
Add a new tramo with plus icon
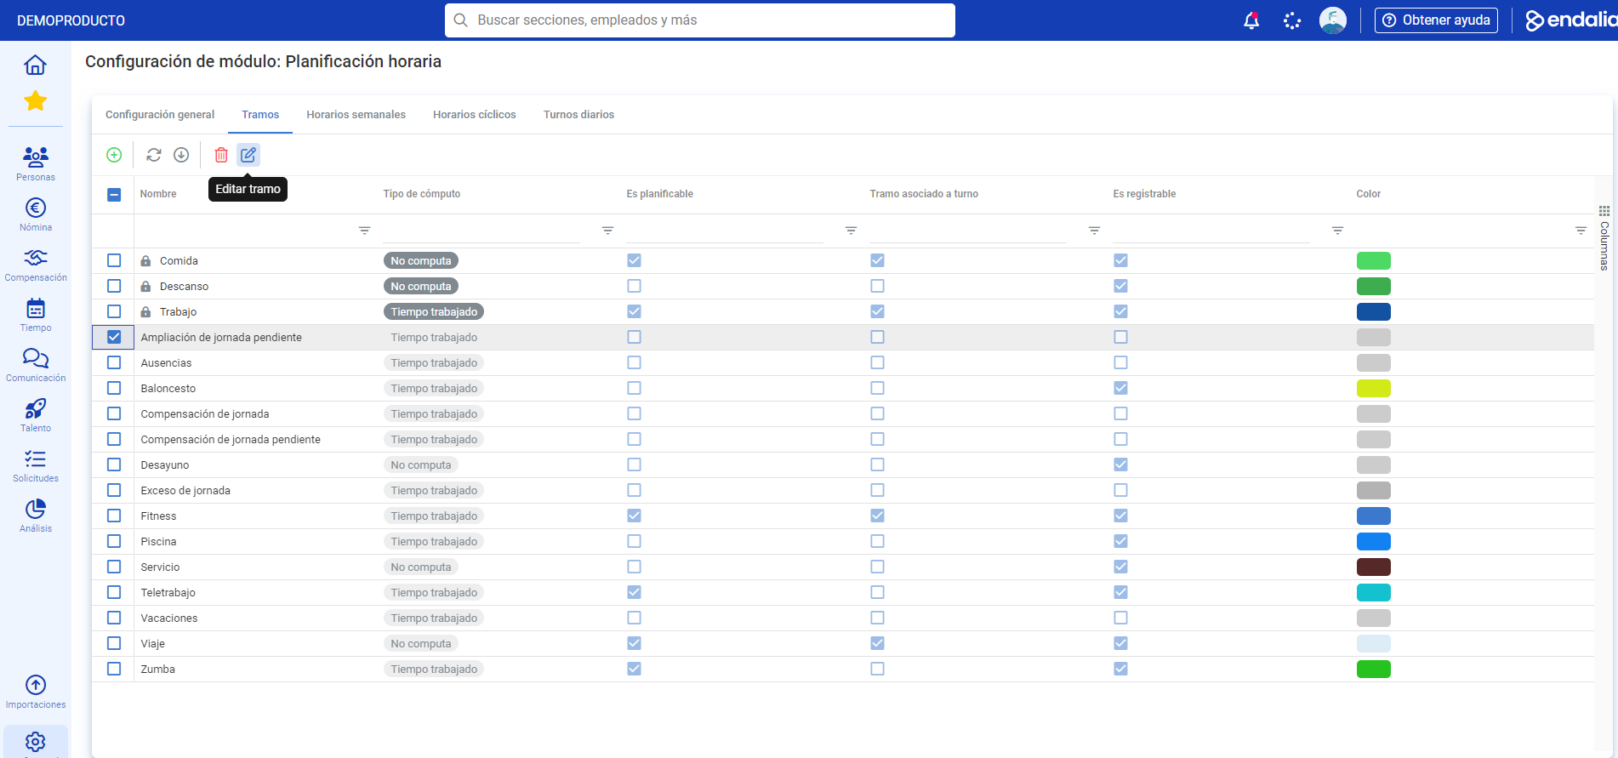click(x=114, y=155)
